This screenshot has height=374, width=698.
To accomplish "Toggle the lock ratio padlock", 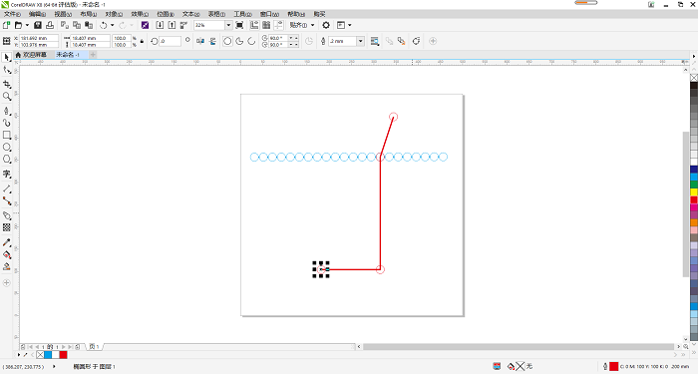I will click(142, 41).
